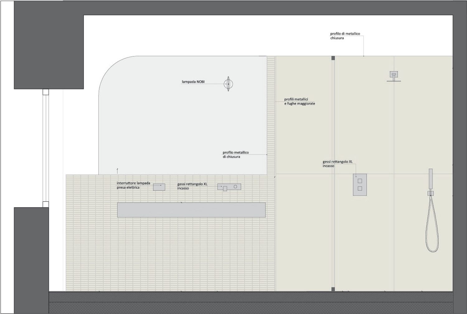This screenshot has height=314, width=467.
Task: Click the long rectangular washbasin
Action: pyautogui.click(x=191, y=210)
